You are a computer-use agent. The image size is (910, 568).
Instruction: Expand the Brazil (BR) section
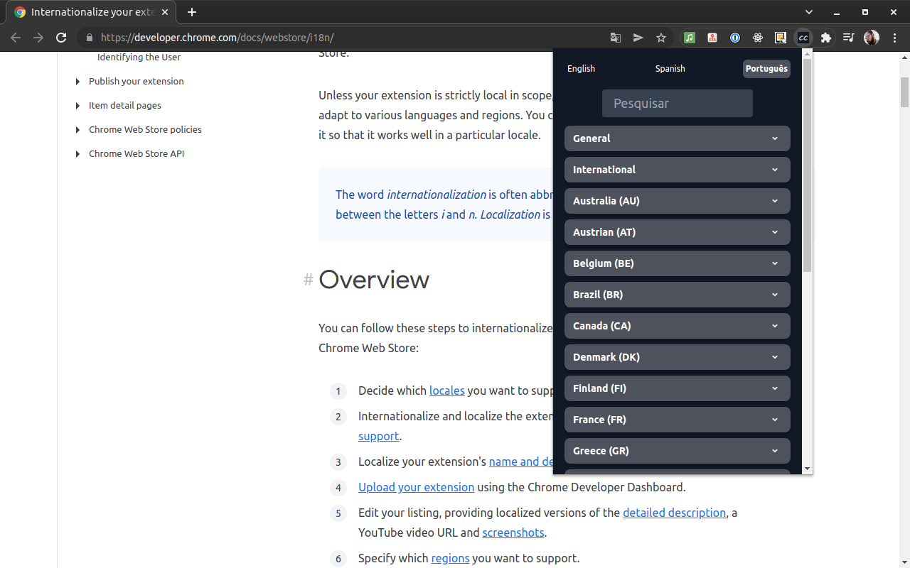(677, 295)
